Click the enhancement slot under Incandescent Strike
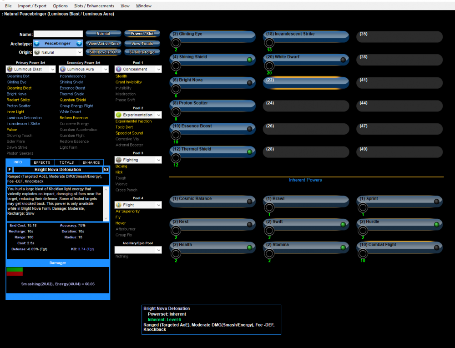This screenshot has height=348, width=455. coord(269,43)
